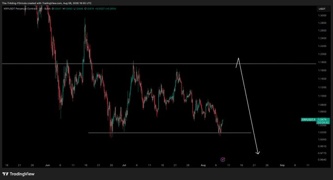The height and width of the screenshot is (180, 333).
Task: Click the low value in the legend
Action: click(x=78, y=9)
